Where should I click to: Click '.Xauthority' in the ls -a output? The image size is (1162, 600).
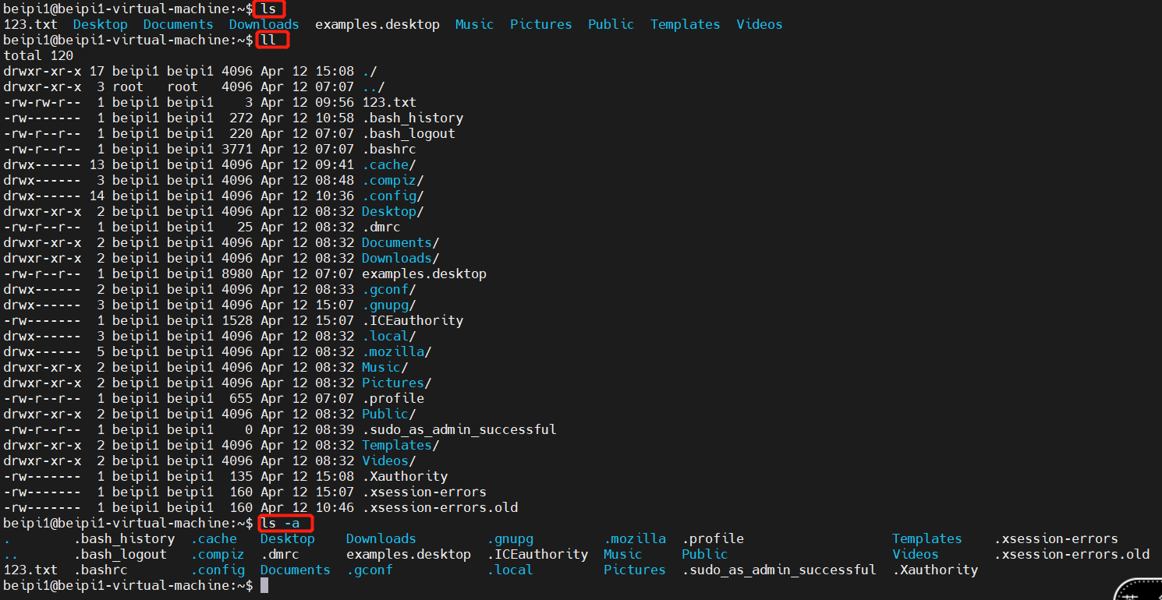[935, 570]
